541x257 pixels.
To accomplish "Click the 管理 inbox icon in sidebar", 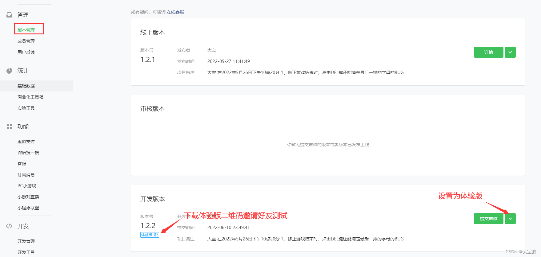I will 9,15.
